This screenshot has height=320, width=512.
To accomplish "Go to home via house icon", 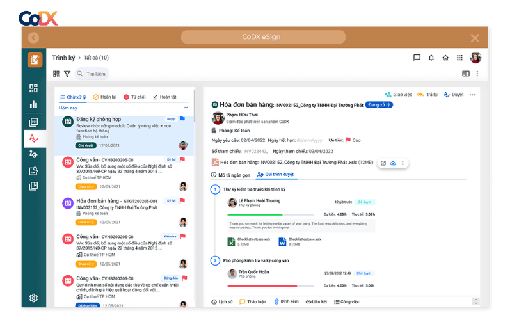I will click(x=445, y=58).
